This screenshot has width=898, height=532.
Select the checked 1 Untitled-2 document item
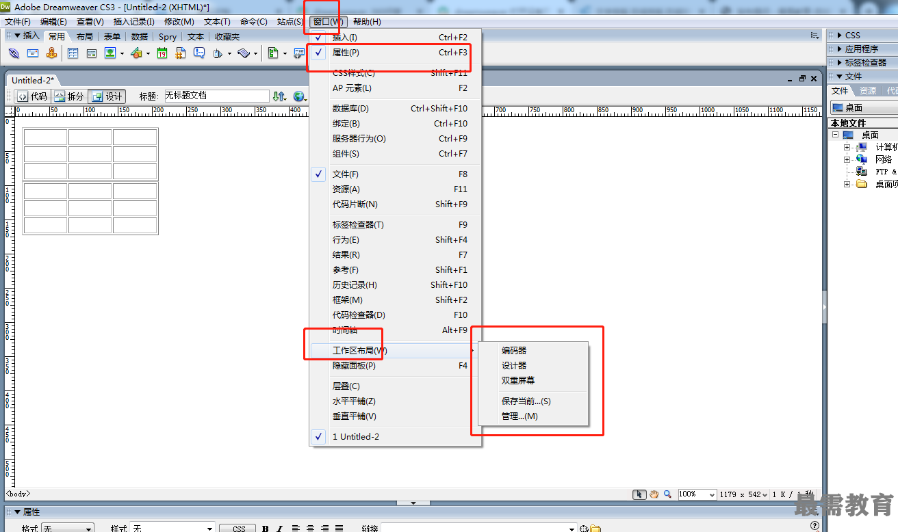[x=396, y=436]
